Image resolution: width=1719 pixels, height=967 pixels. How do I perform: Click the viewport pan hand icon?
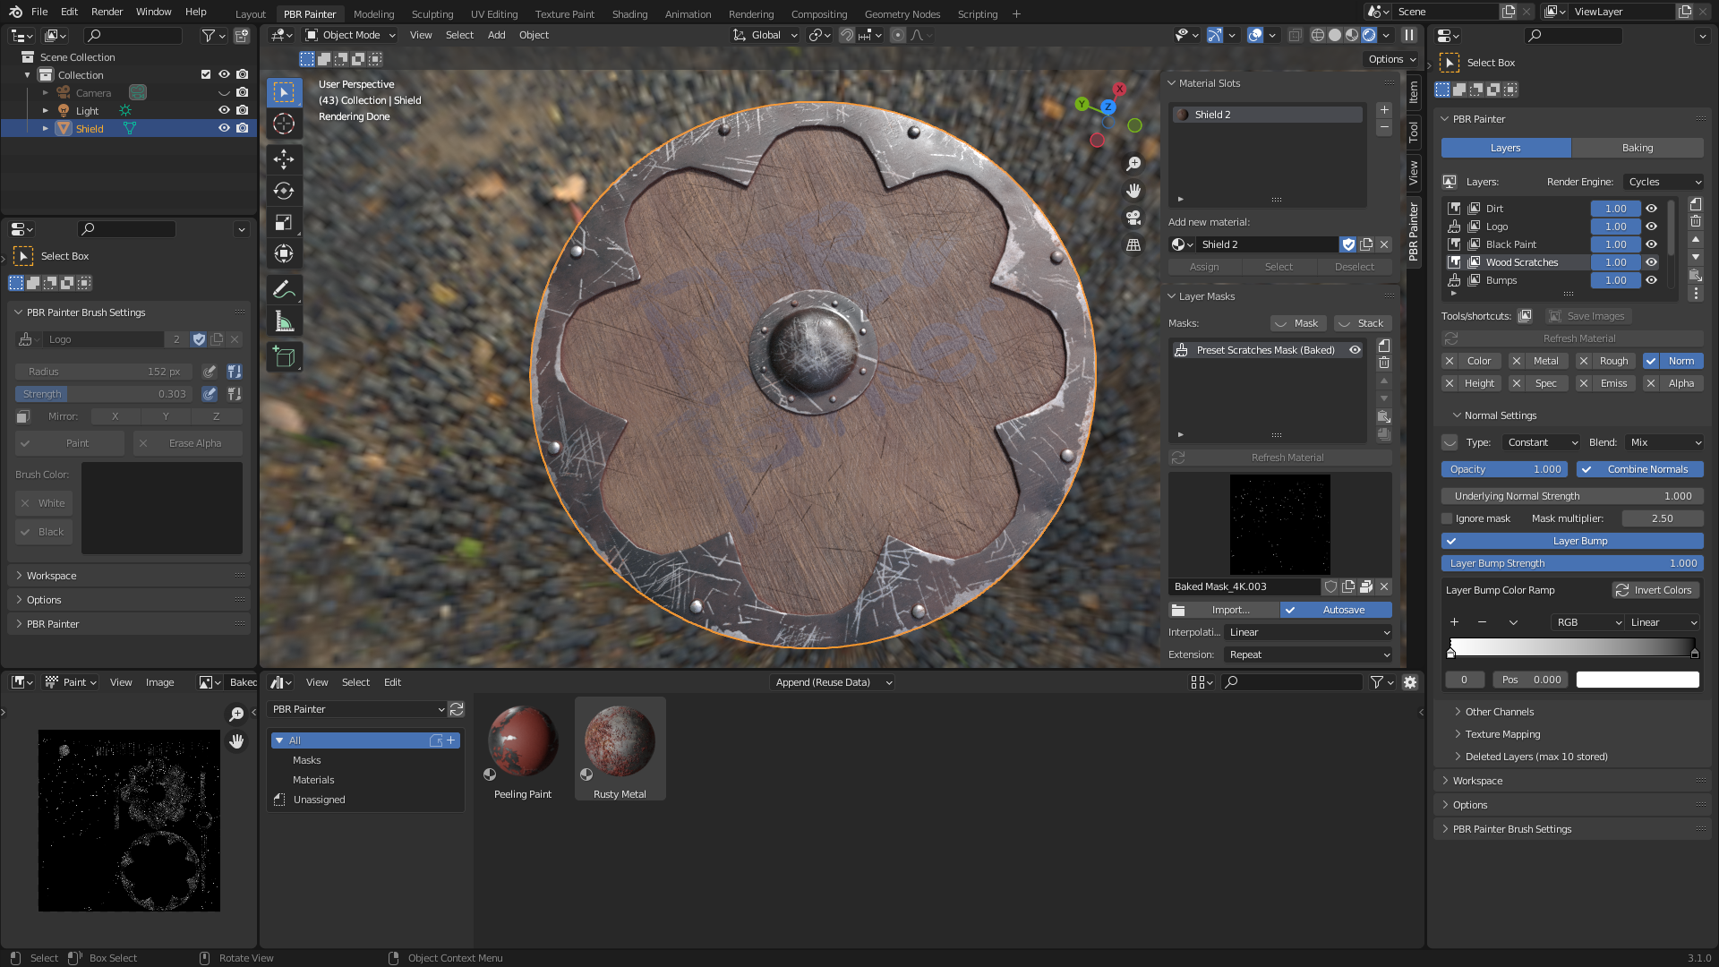pyautogui.click(x=1133, y=191)
